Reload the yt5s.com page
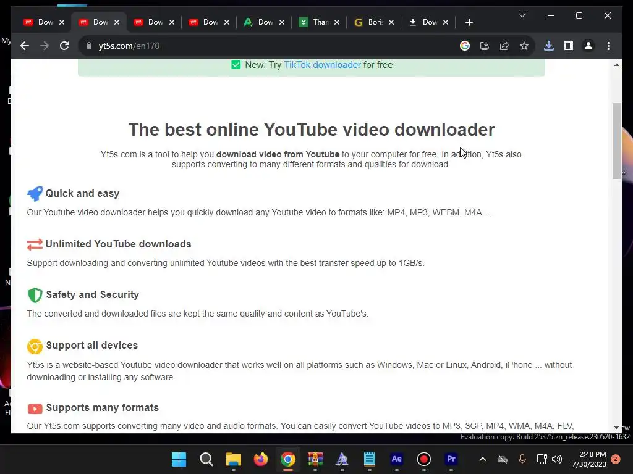This screenshot has height=474, width=633. (64, 46)
